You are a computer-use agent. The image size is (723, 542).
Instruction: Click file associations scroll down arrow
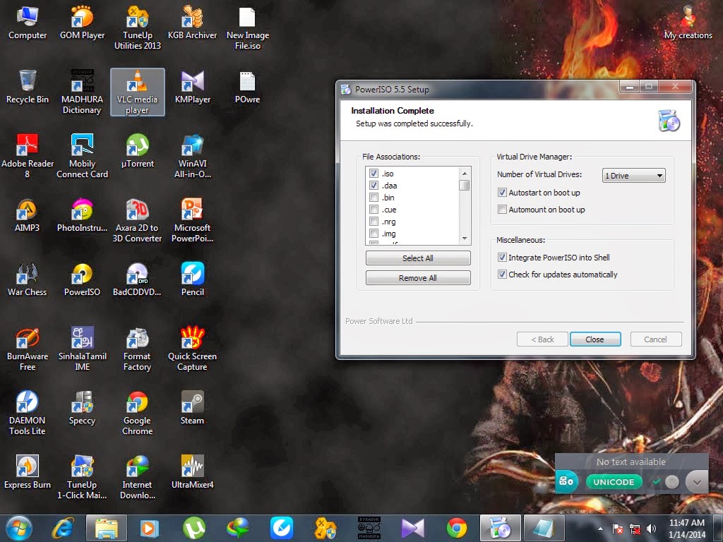pyautogui.click(x=465, y=239)
